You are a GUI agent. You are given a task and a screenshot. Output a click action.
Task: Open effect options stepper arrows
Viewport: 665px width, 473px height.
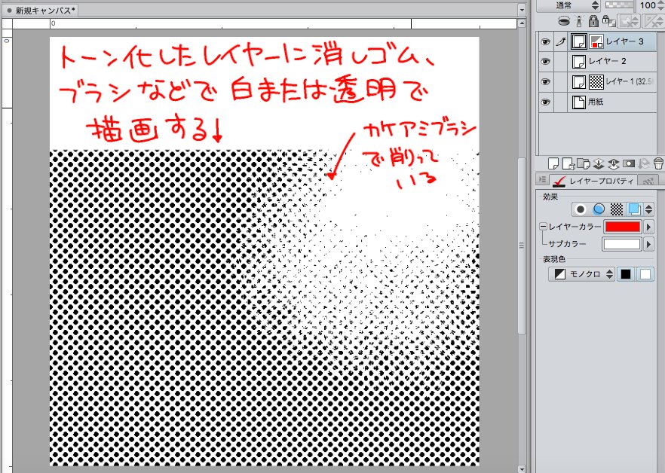point(649,209)
